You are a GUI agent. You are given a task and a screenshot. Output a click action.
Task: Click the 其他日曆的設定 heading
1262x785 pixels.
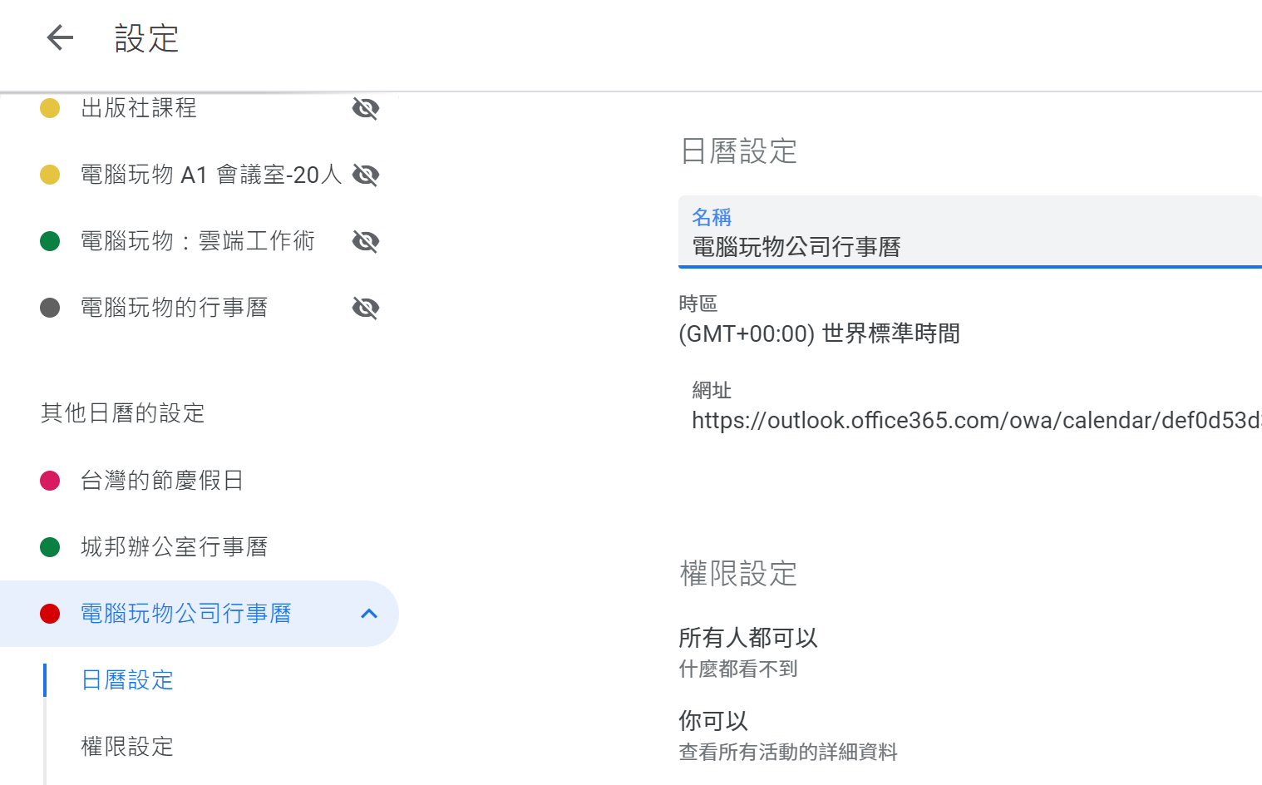click(122, 413)
